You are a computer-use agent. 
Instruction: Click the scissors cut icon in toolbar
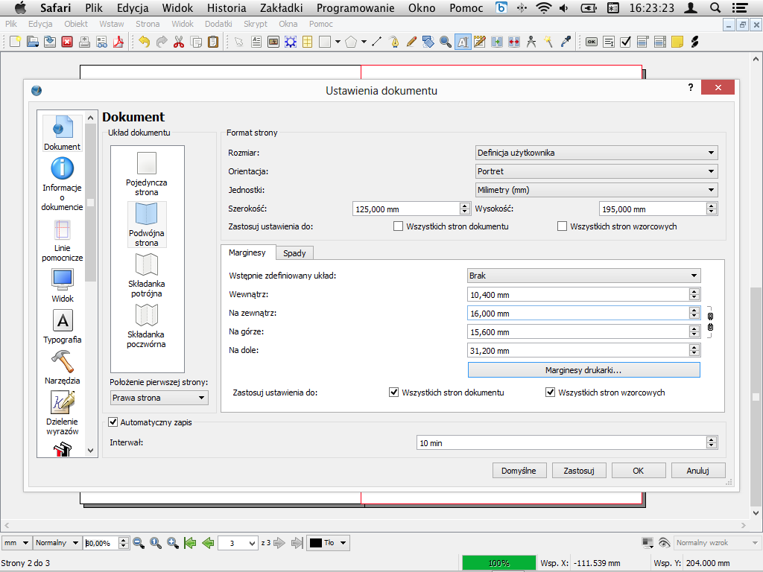178,42
